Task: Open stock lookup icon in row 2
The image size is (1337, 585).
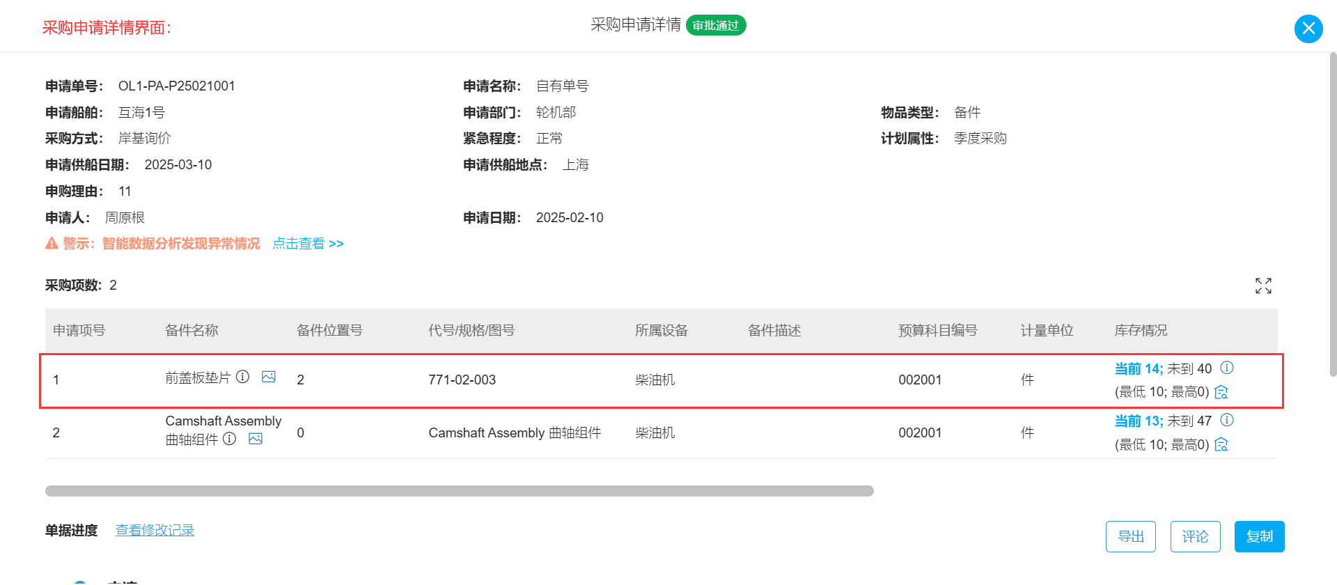Action: pos(1221,444)
